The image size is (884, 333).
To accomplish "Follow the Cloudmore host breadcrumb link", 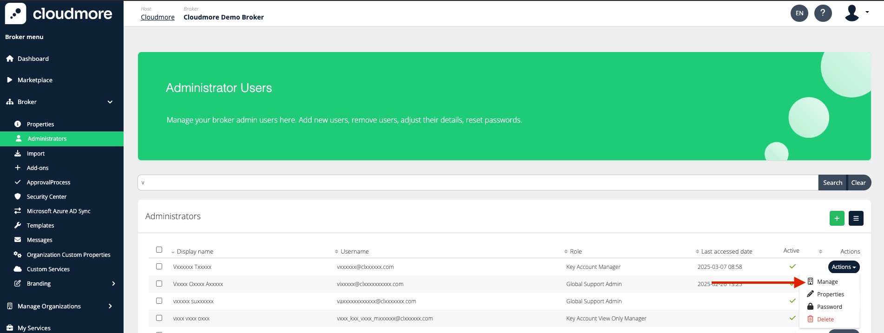I will click(157, 17).
